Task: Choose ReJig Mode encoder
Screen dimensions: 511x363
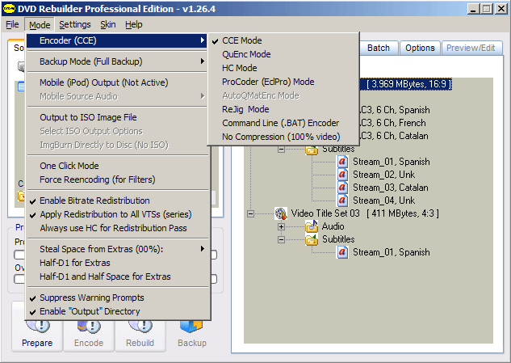Action: [283, 109]
